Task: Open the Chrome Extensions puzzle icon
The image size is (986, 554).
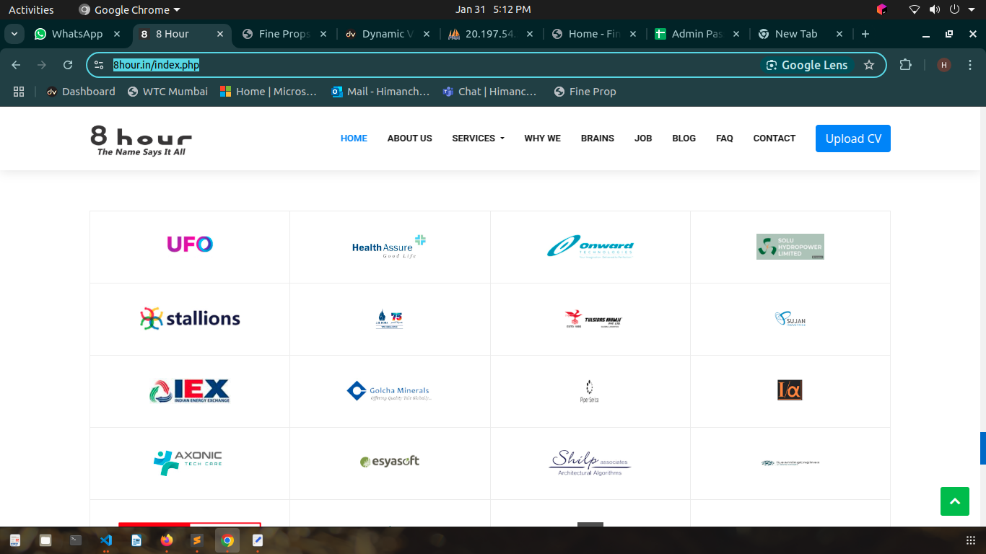Action: point(905,65)
